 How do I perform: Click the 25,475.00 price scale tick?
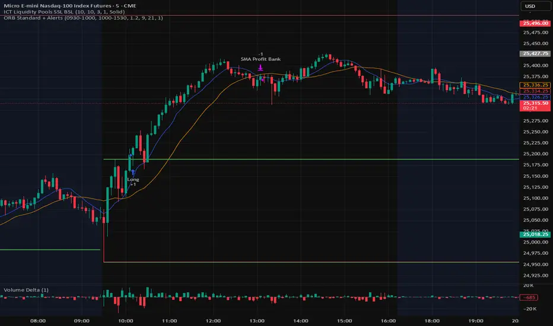click(535, 33)
